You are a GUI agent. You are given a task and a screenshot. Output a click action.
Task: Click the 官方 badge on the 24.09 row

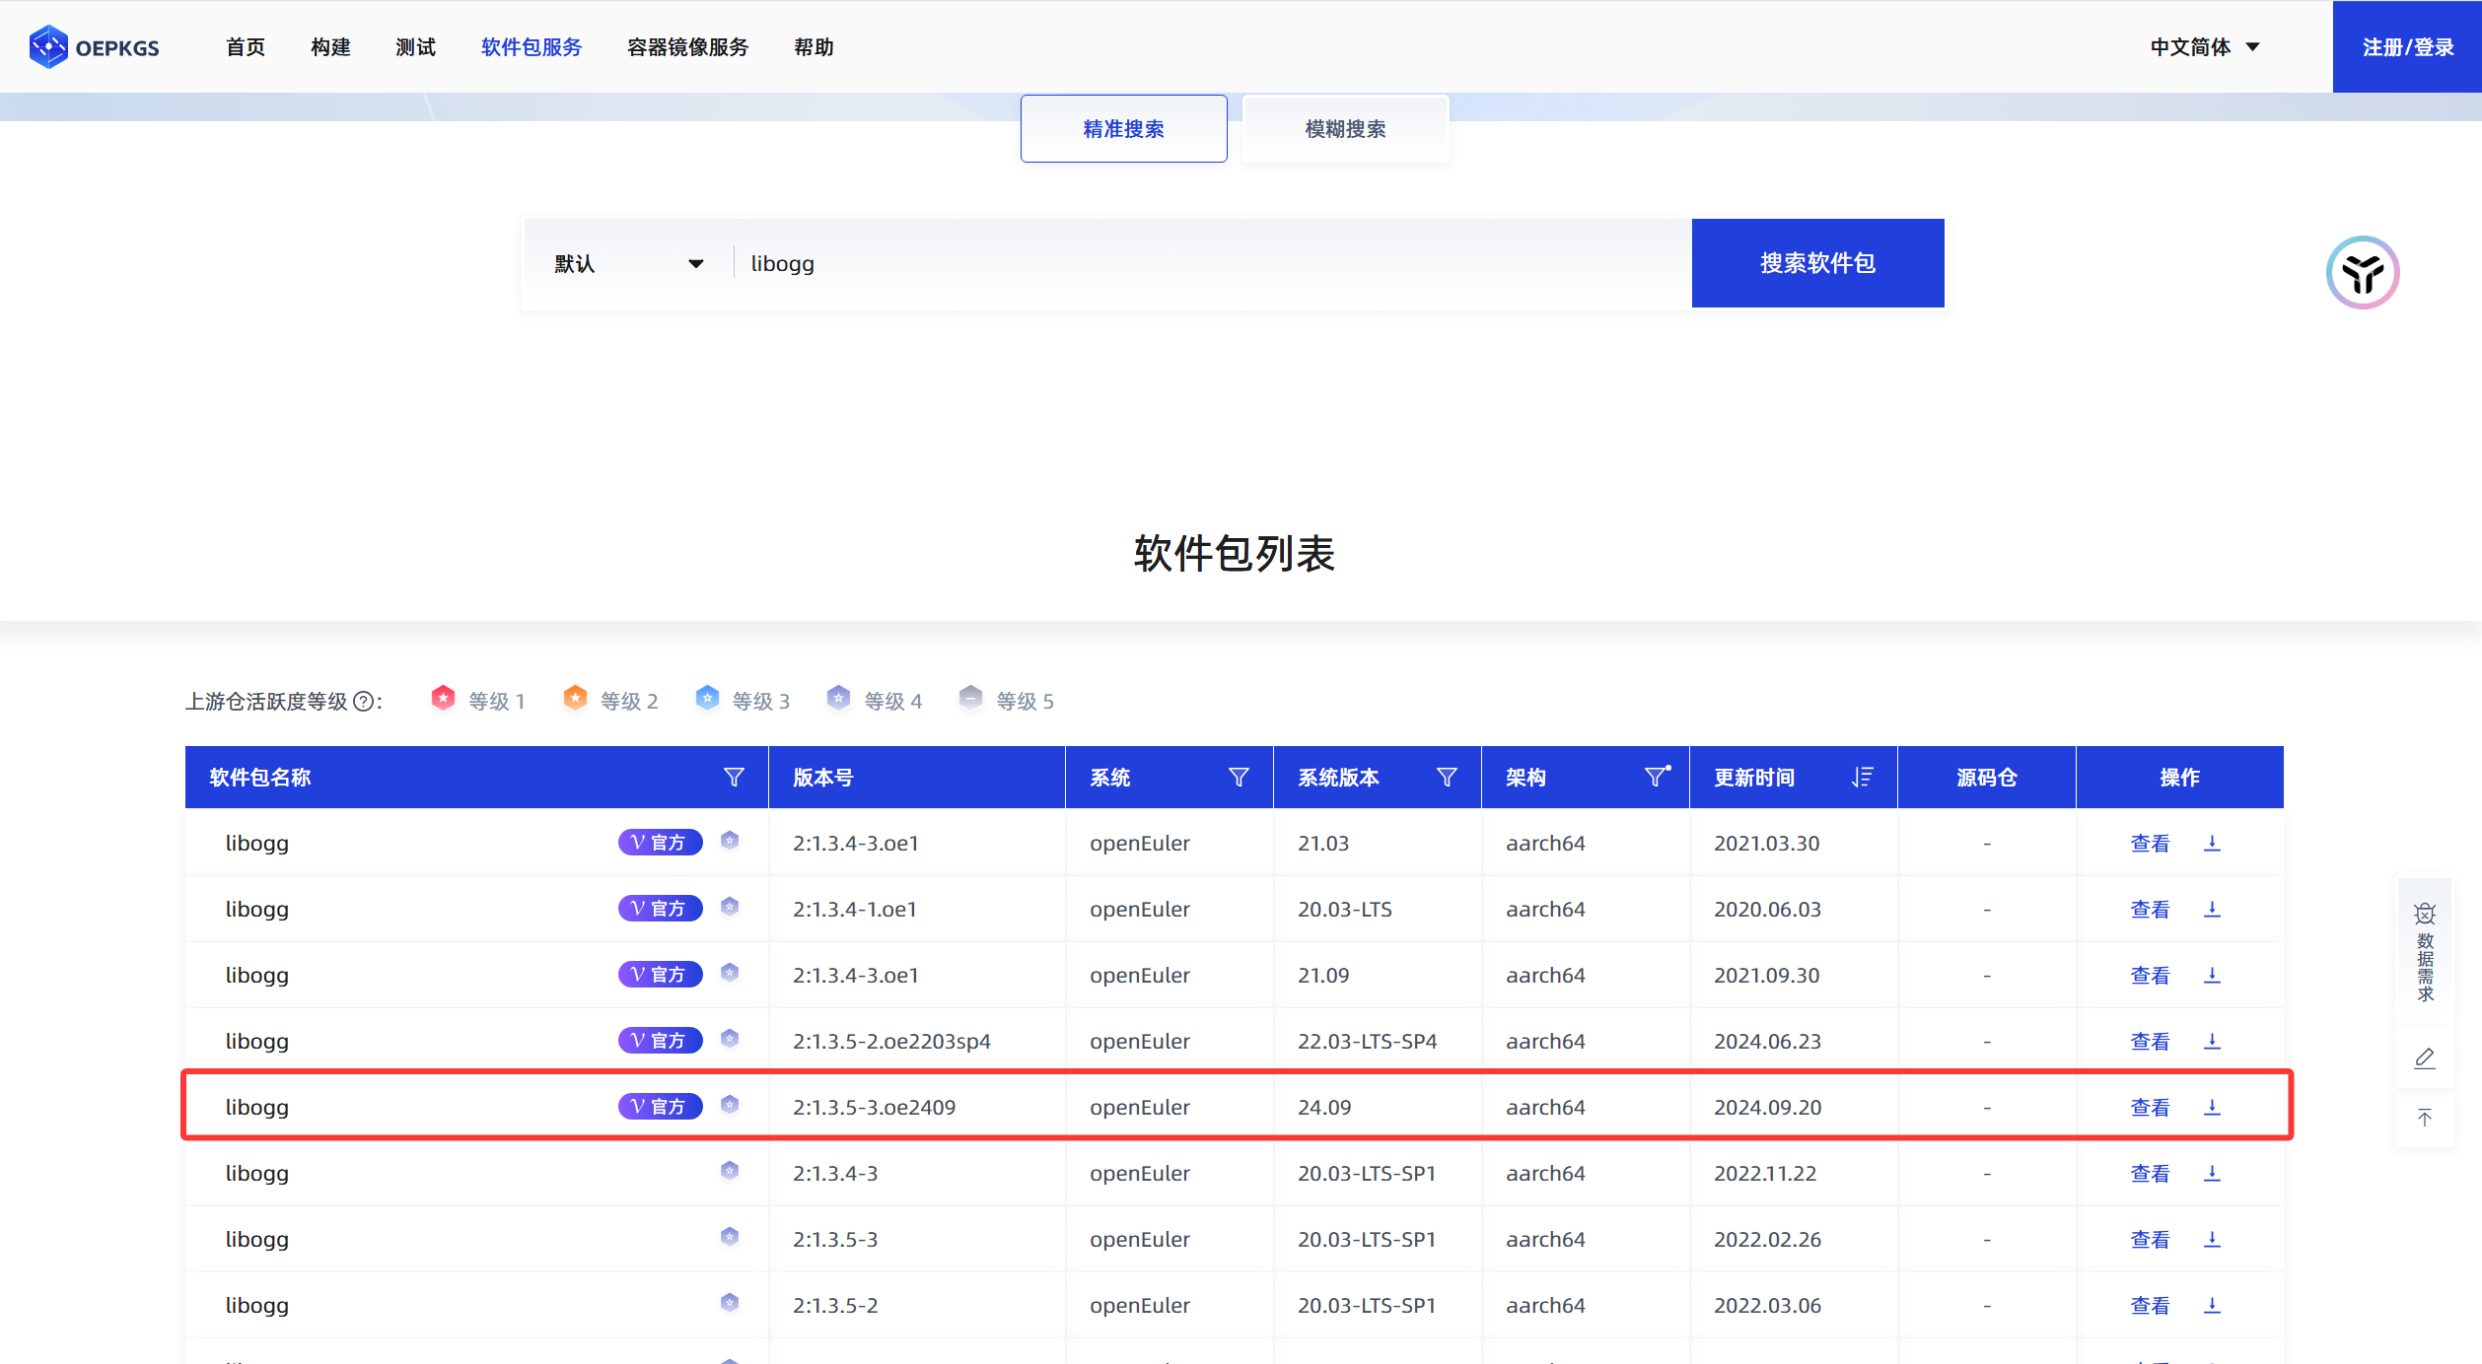tap(660, 1107)
